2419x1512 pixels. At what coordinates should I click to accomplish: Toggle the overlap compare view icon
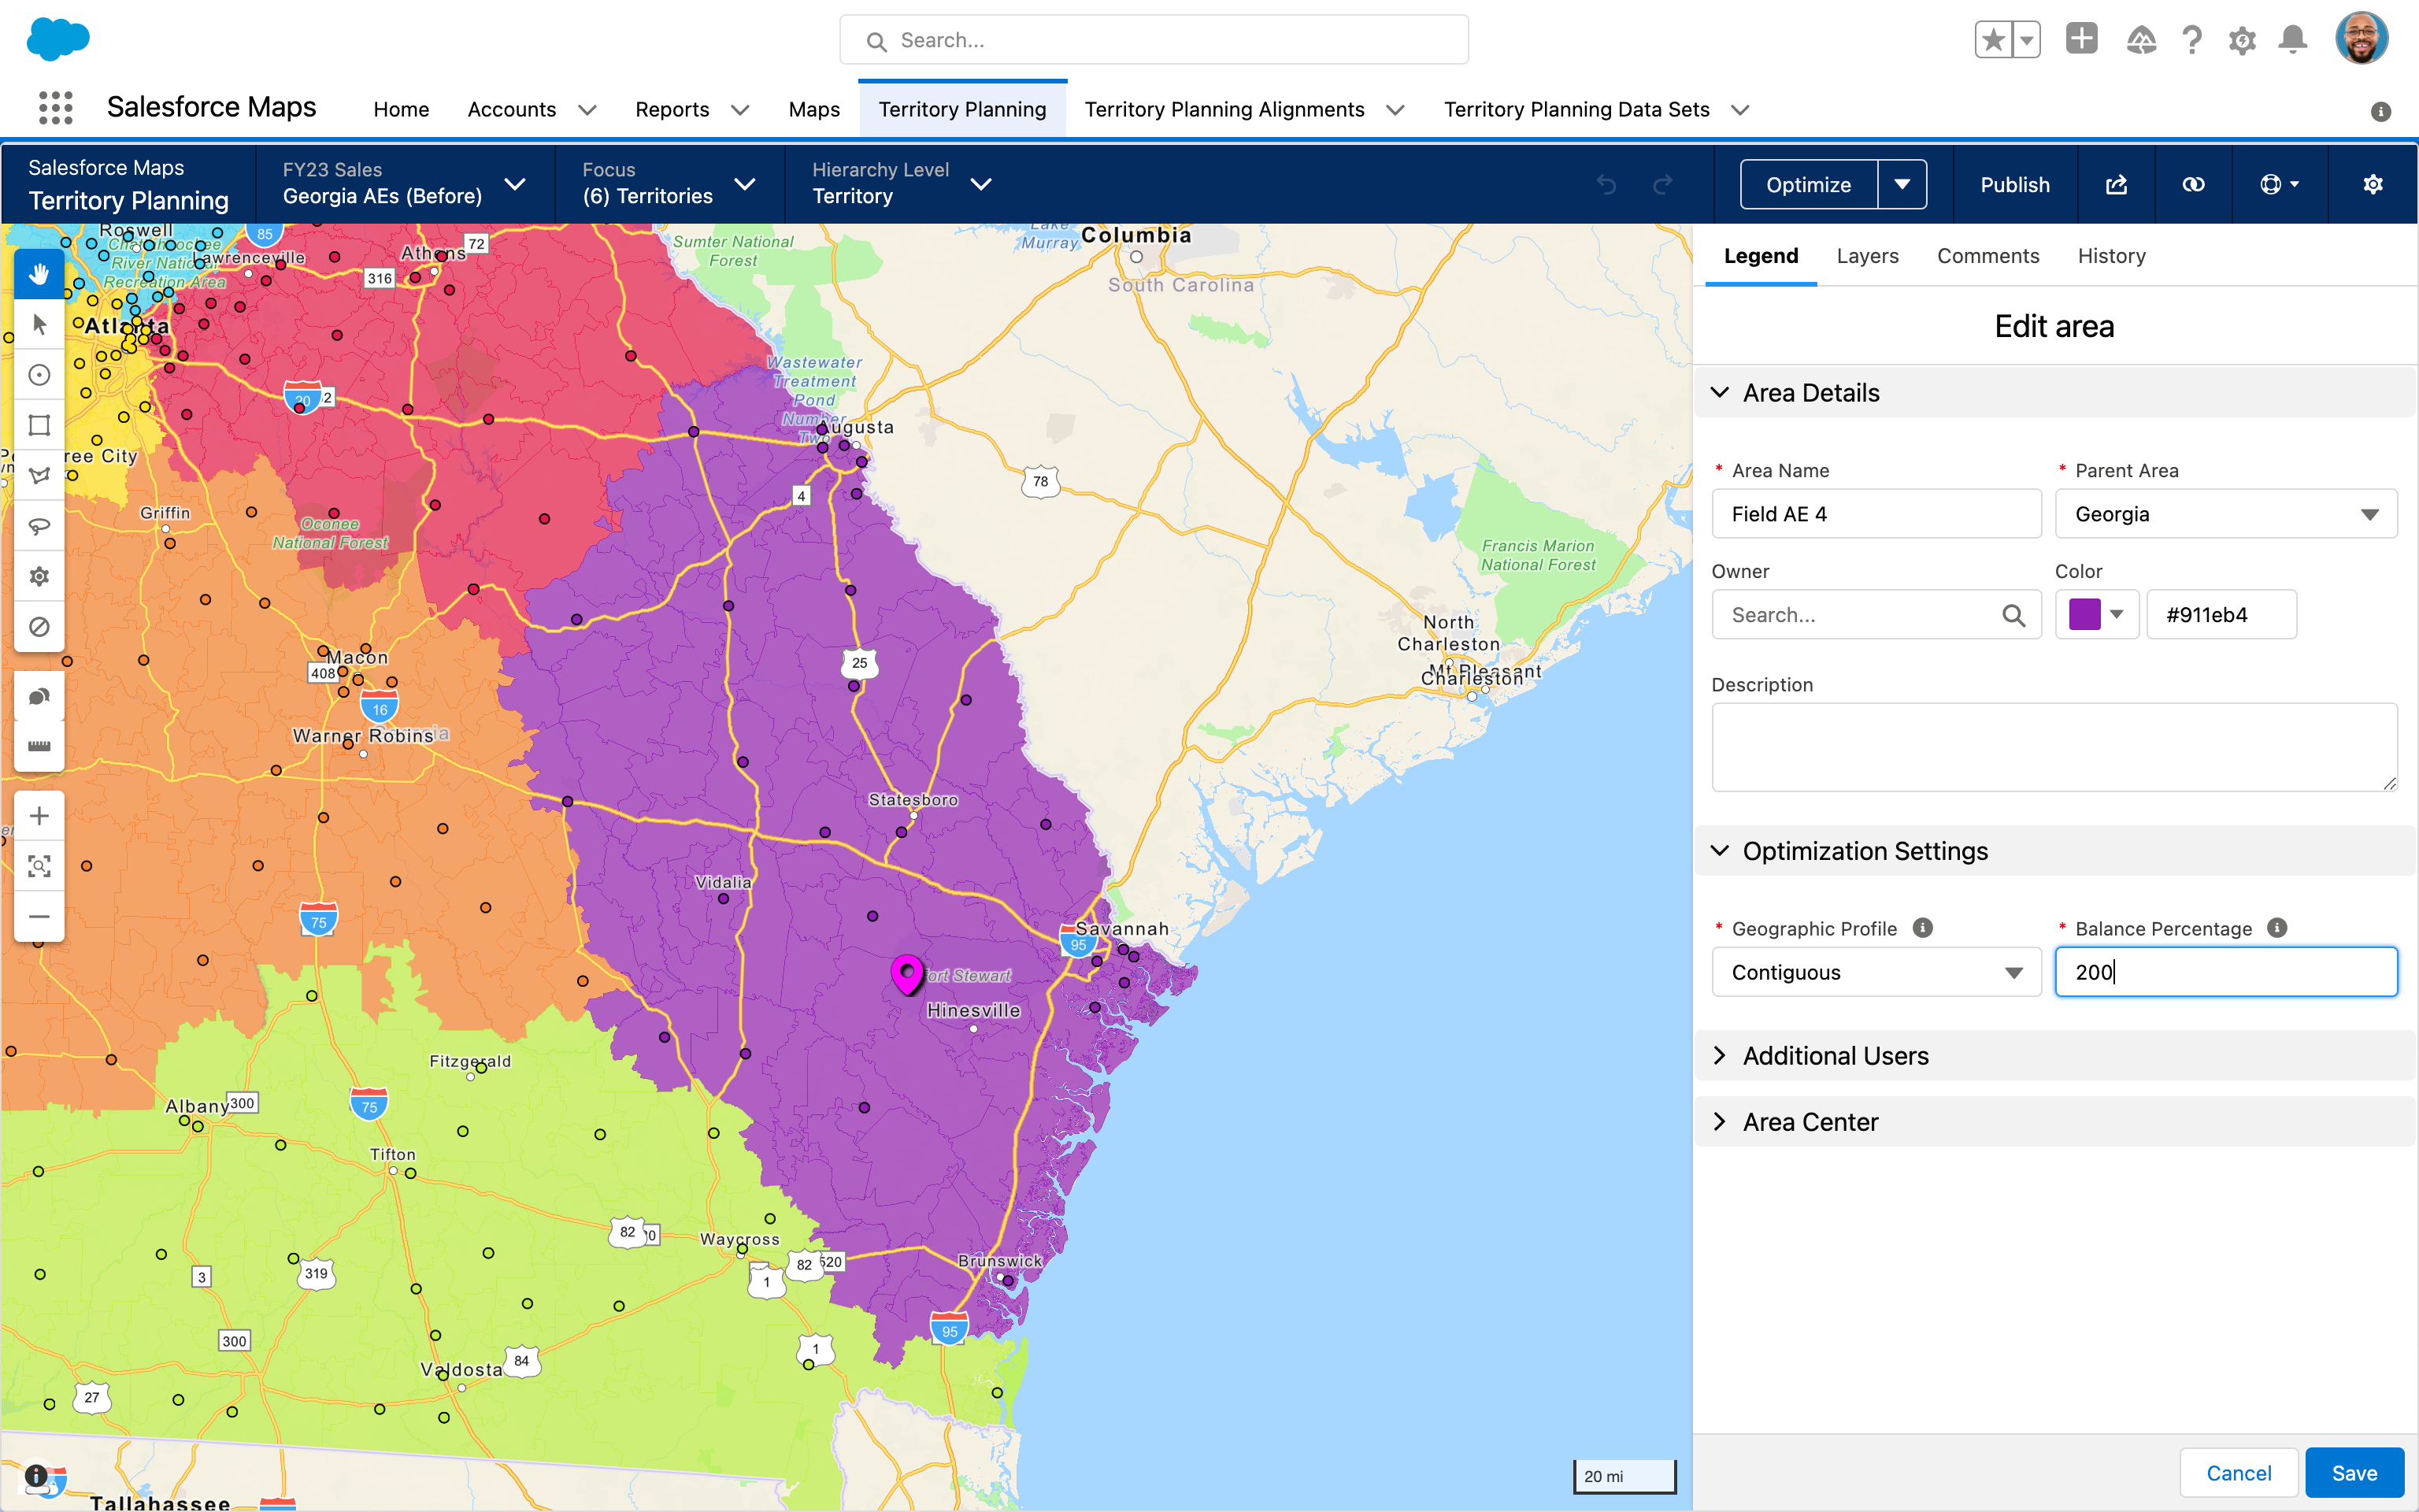pos(2193,185)
